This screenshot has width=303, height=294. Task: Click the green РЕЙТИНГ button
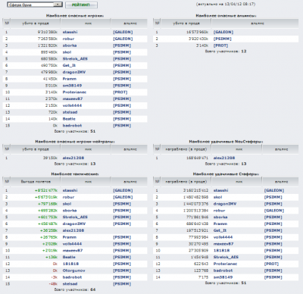tap(81, 5)
